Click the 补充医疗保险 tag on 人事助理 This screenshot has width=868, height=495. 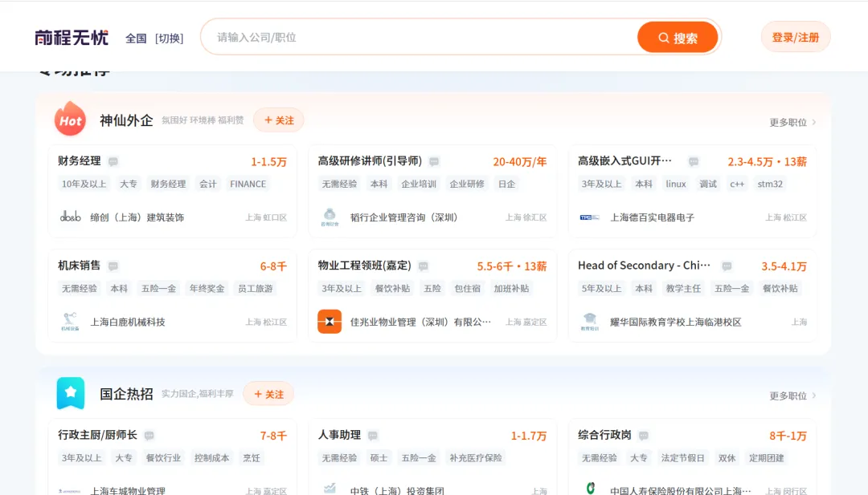[x=476, y=458]
